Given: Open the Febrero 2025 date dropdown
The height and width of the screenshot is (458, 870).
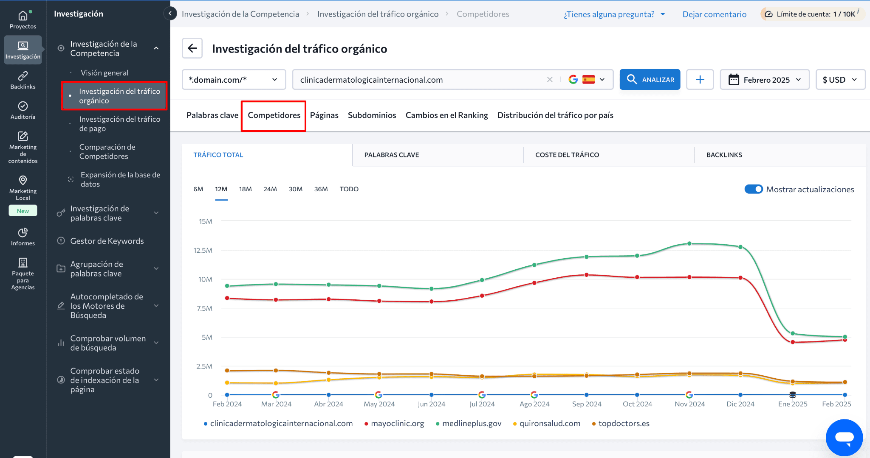Looking at the screenshot, I should [x=765, y=80].
